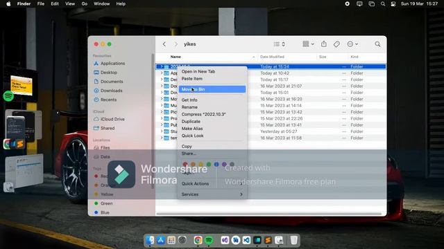The height and width of the screenshot is (249, 444).
Task: Expand folder modified Today at 10:42
Action: coord(162,73)
